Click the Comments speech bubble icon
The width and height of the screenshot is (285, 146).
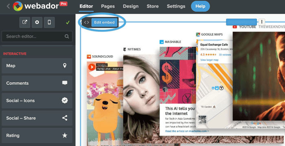click(65, 83)
